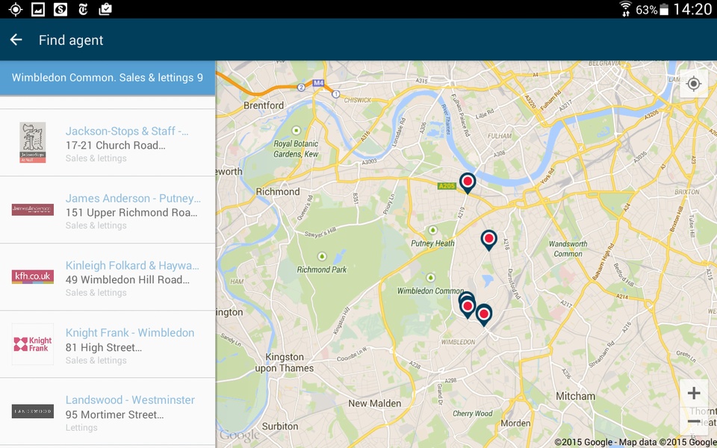Tap the 'New Malden' label on the map
Viewport: 717px width, 448px height.
point(374,404)
